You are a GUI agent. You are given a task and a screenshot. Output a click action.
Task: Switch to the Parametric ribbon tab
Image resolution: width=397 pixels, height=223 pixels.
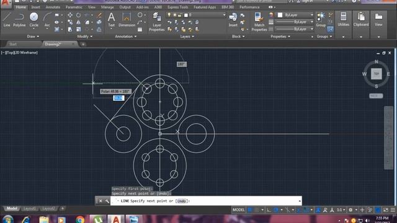[x=74, y=7]
